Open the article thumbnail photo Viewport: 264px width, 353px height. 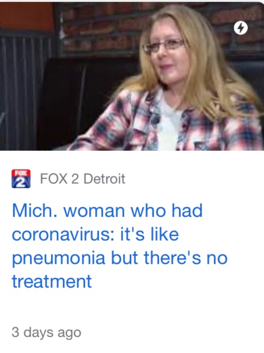[132, 76]
